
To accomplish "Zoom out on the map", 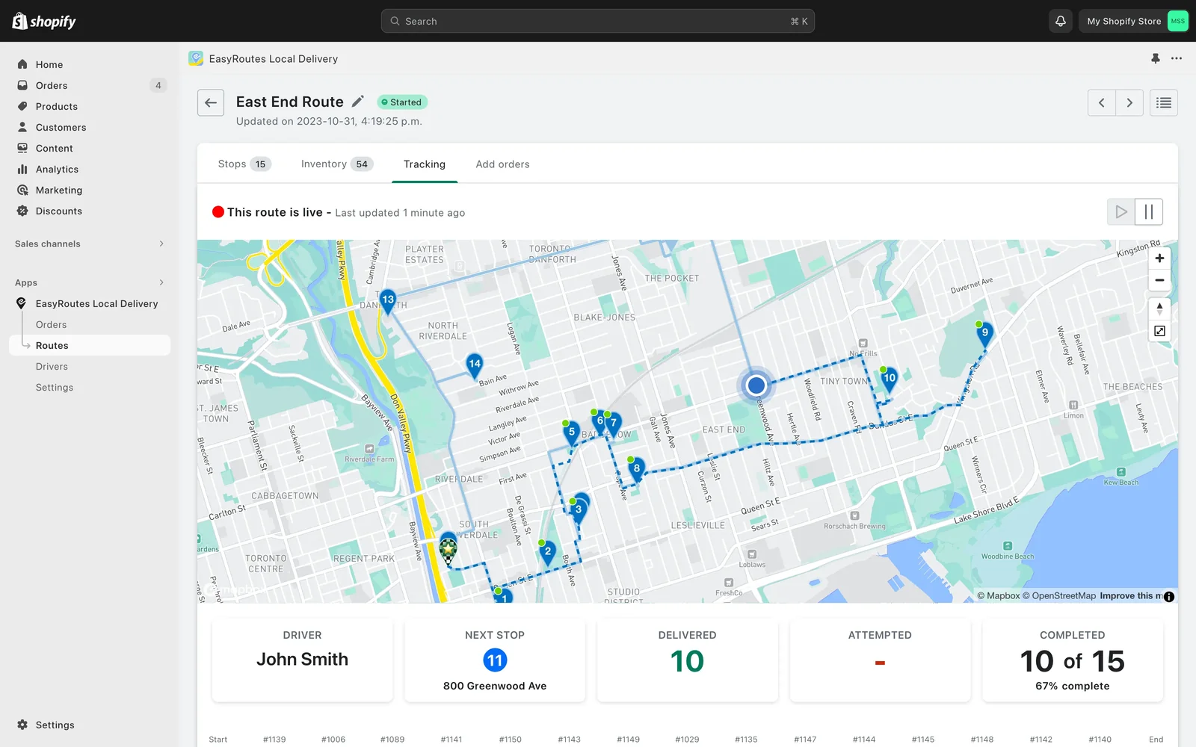I will click(1159, 280).
